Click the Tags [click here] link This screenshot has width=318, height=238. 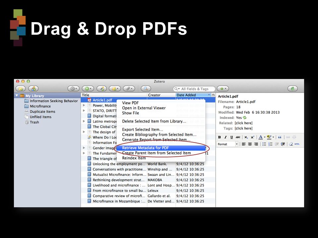243,128
